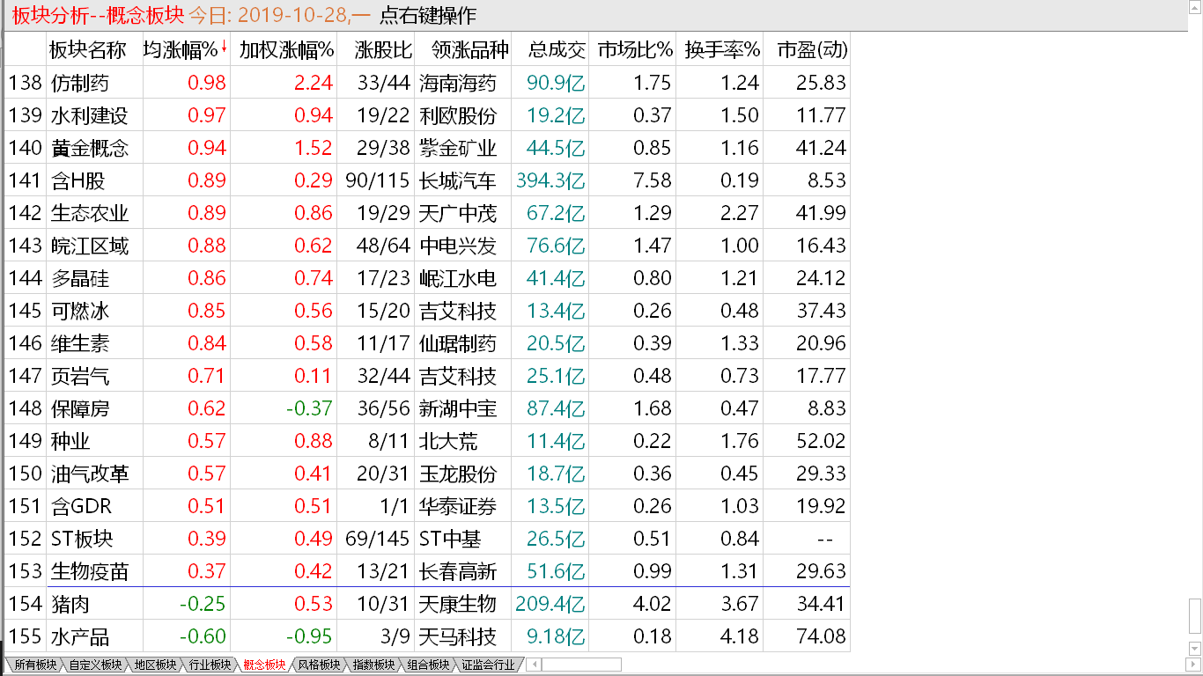
Task: Select the 概念板块 tab
Action: [x=262, y=665]
